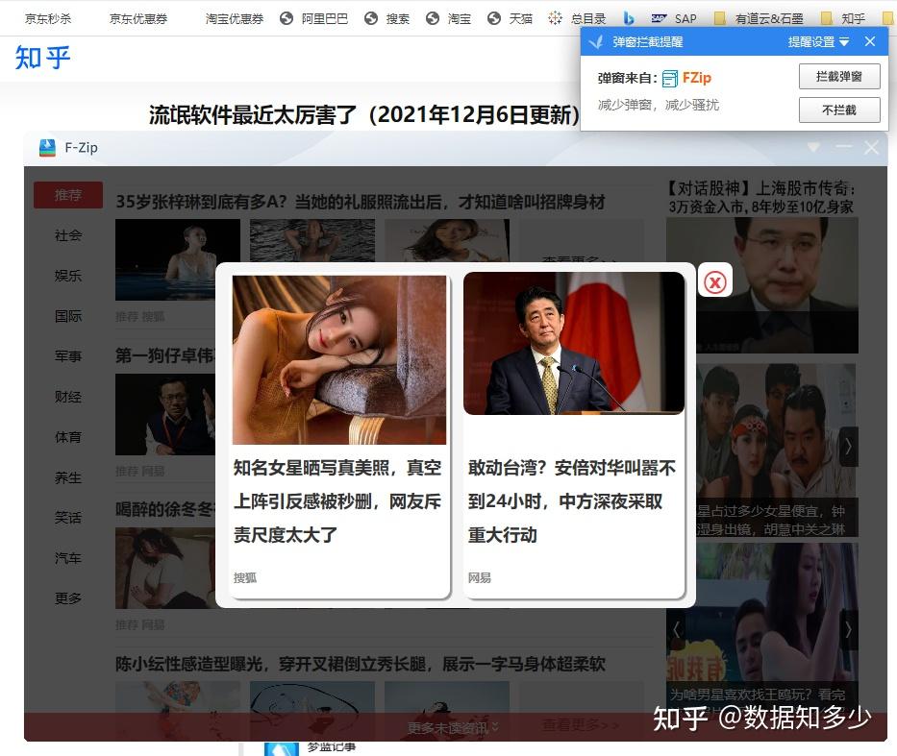Open 京东秒杀 bookmark
Image resolution: width=897 pixels, height=756 pixels.
pos(48,19)
